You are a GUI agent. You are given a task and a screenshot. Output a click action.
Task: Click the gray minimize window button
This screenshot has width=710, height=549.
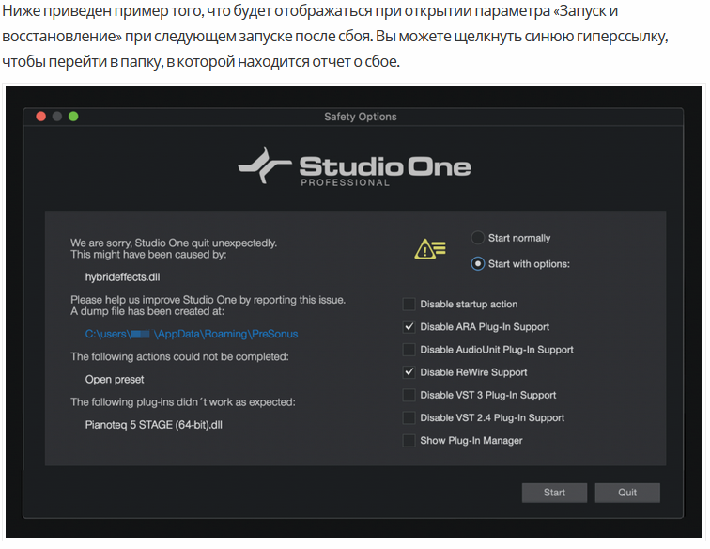57,117
